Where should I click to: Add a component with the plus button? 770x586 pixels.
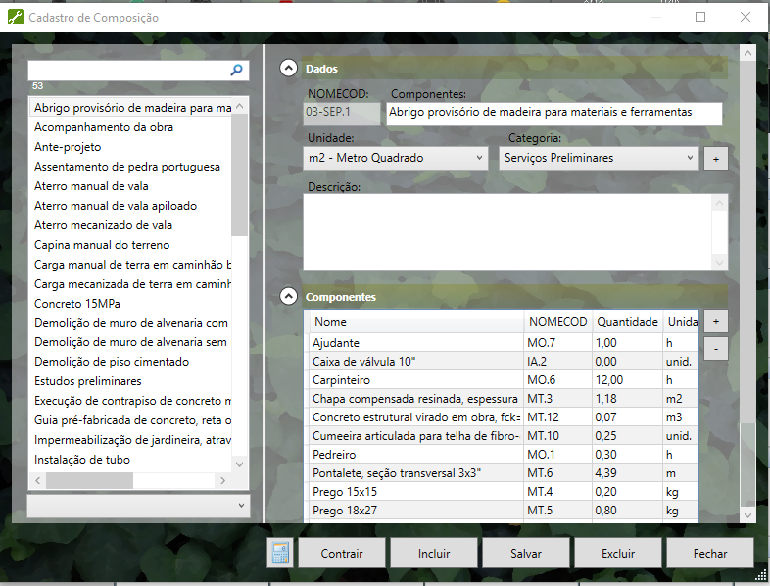coord(715,321)
